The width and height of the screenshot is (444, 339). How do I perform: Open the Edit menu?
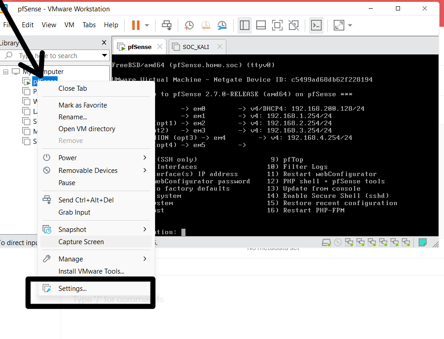[x=28, y=25]
